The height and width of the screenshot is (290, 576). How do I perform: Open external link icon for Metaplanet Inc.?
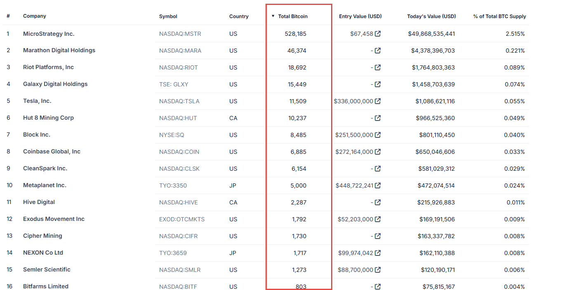coord(378,186)
